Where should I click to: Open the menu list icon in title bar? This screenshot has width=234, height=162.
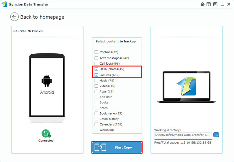coord(215,4)
